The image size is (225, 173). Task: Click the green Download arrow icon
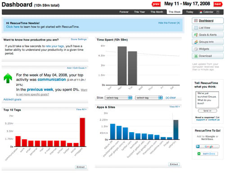[196, 56]
